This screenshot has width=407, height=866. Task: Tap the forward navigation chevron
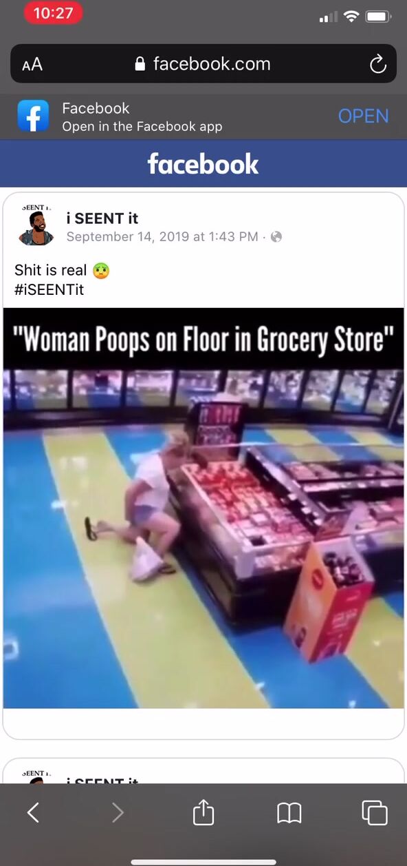click(x=118, y=814)
